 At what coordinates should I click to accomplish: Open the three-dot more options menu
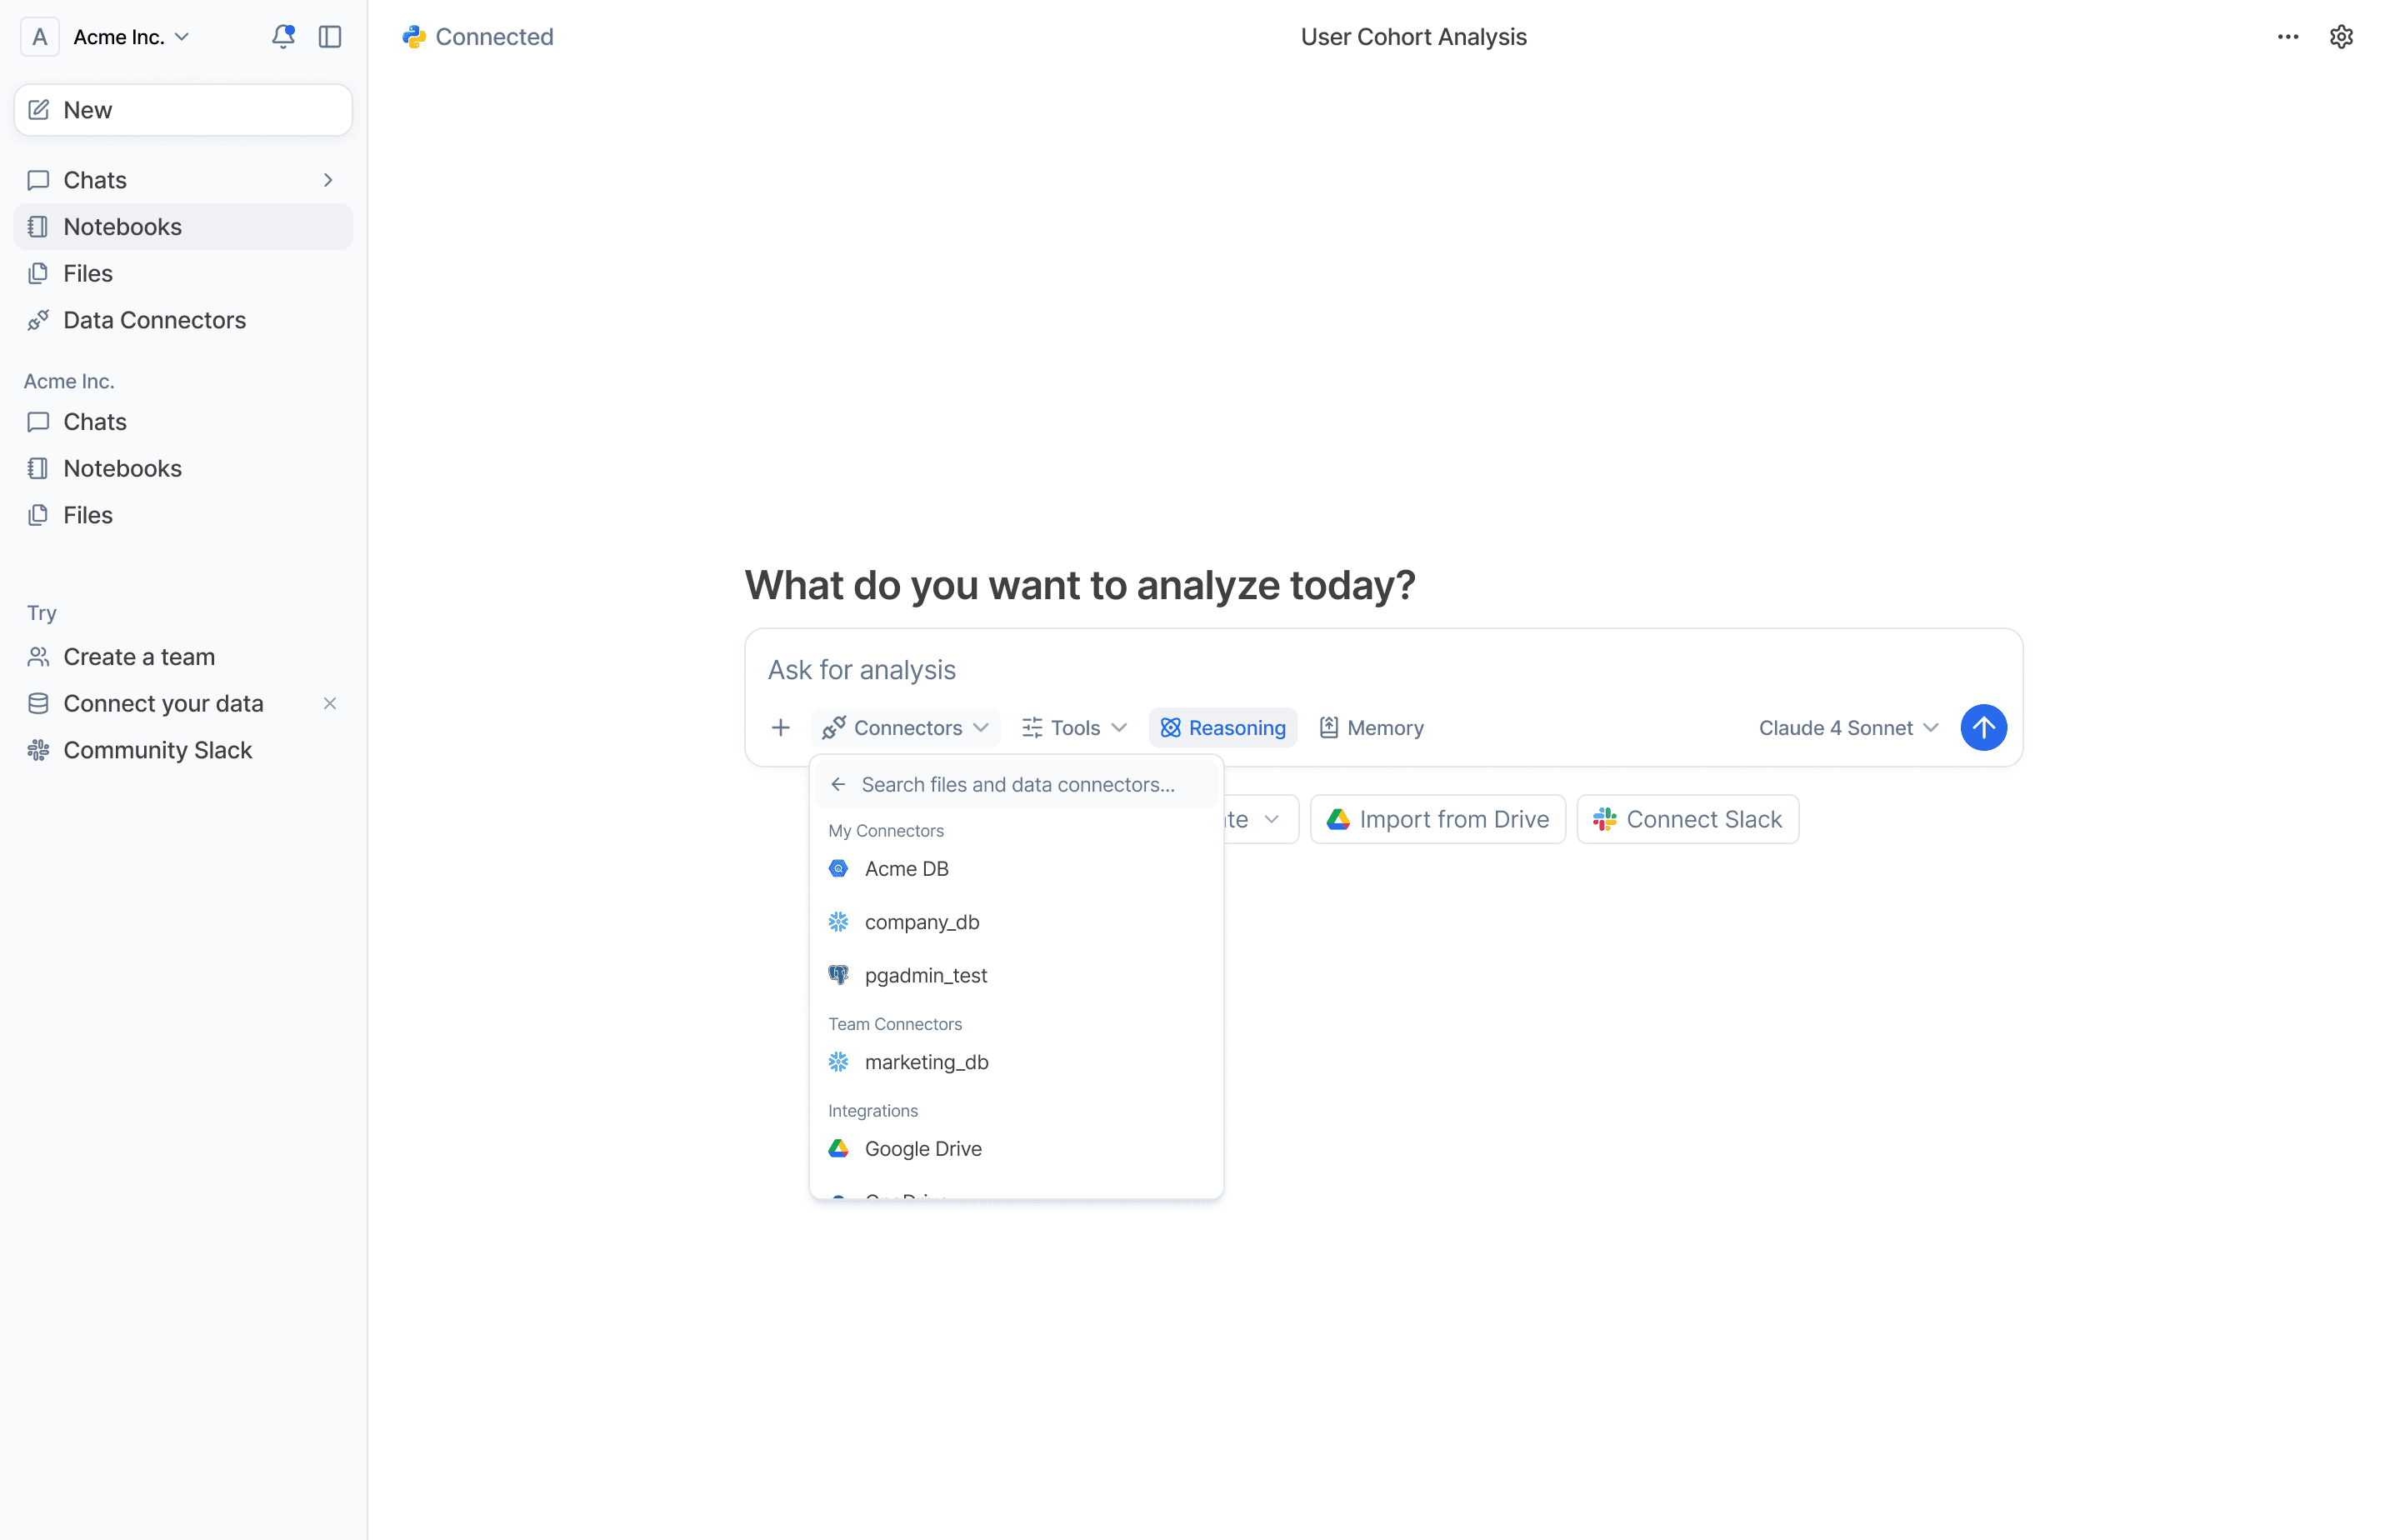pyautogui.click(x=2288, y=37)
